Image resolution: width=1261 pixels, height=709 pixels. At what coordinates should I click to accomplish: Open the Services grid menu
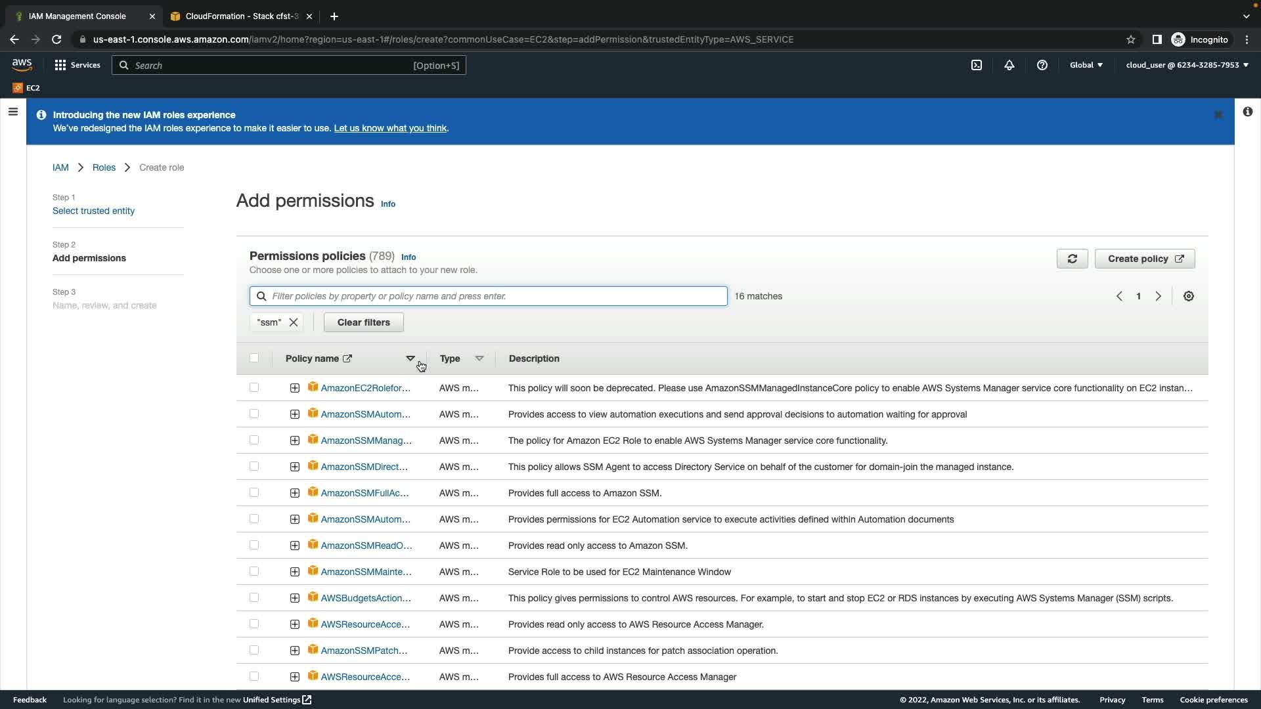pos(77,65)
